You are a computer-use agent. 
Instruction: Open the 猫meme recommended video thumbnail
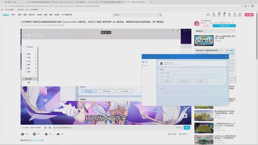tap(204, 41)
